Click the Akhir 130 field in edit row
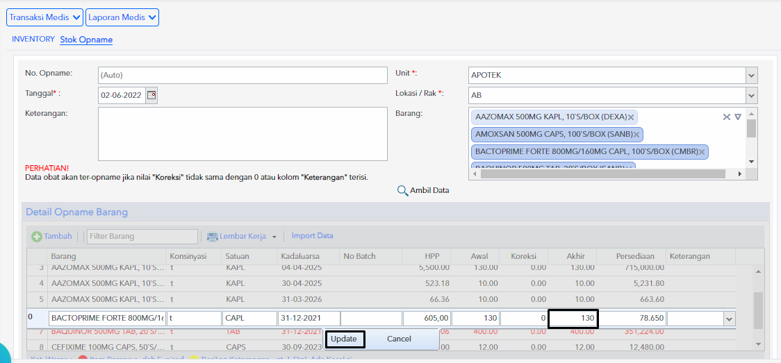 [573, 319]
